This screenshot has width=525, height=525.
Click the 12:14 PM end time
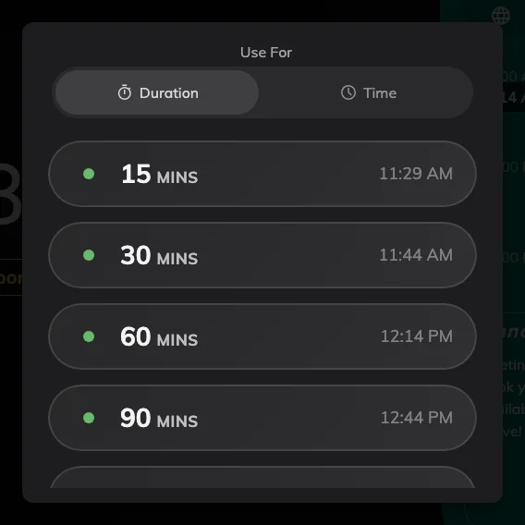(x=417, y=336)
